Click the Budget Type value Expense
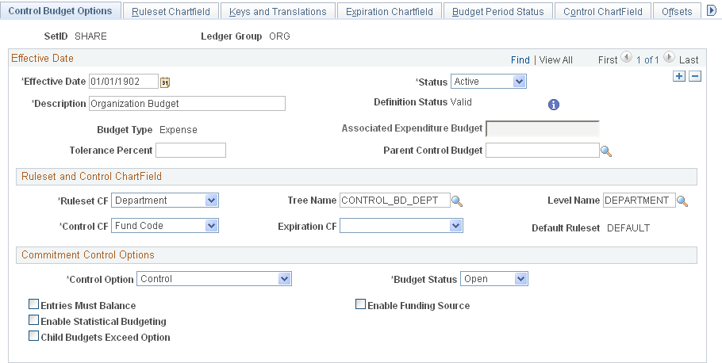Screen dimensions: 722x363 pos(179,130)
